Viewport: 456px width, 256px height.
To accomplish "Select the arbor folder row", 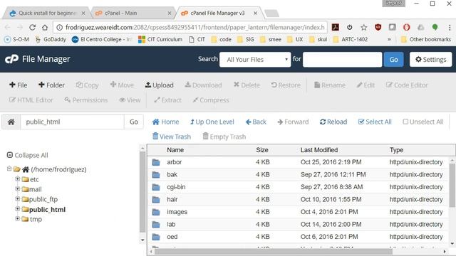I will 298,162.
